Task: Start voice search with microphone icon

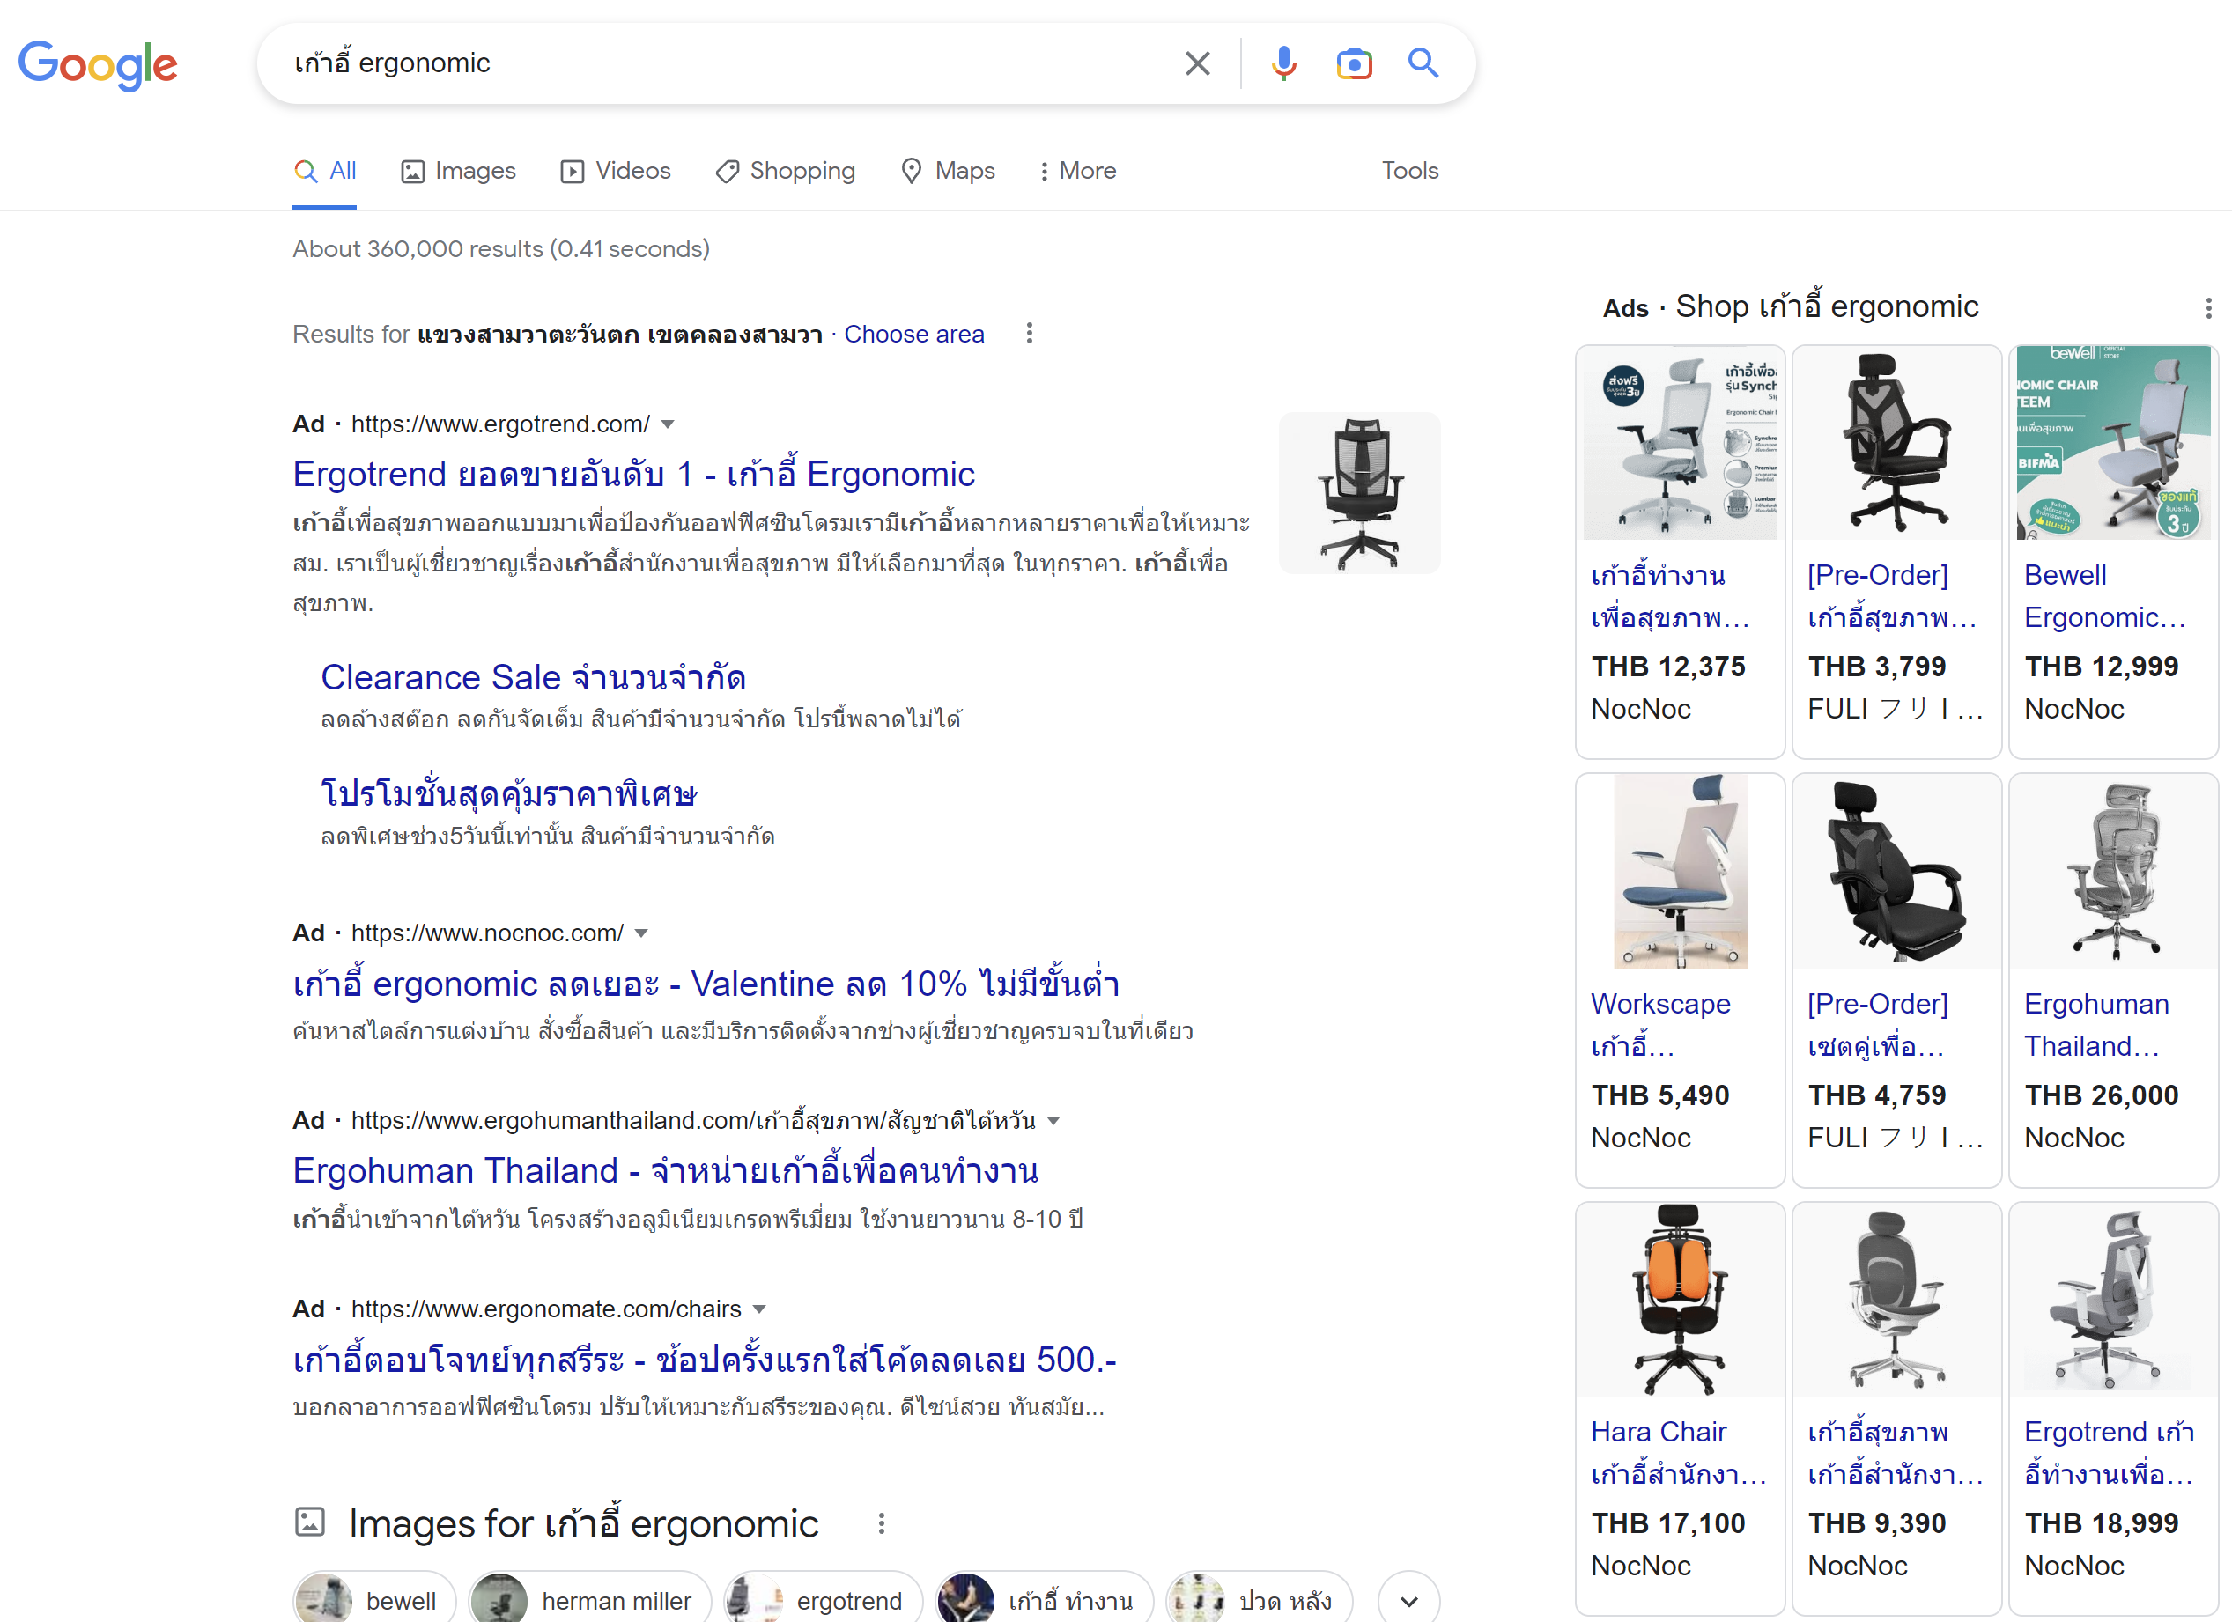Action: tap(1282, 64)
